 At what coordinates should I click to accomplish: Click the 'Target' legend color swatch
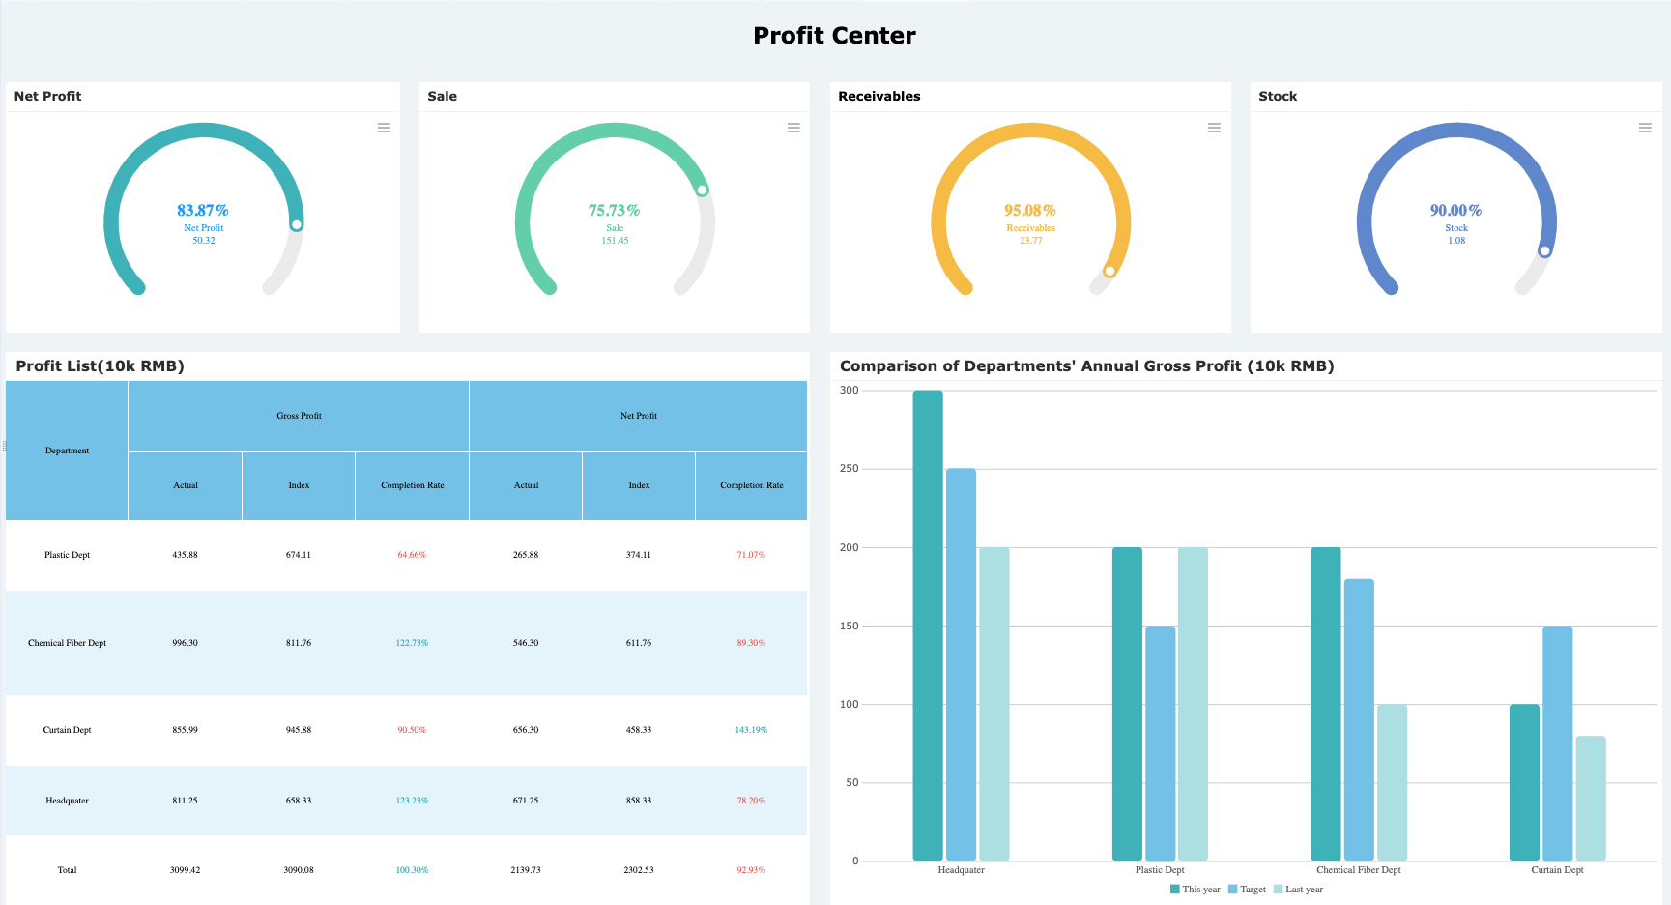1232,890
